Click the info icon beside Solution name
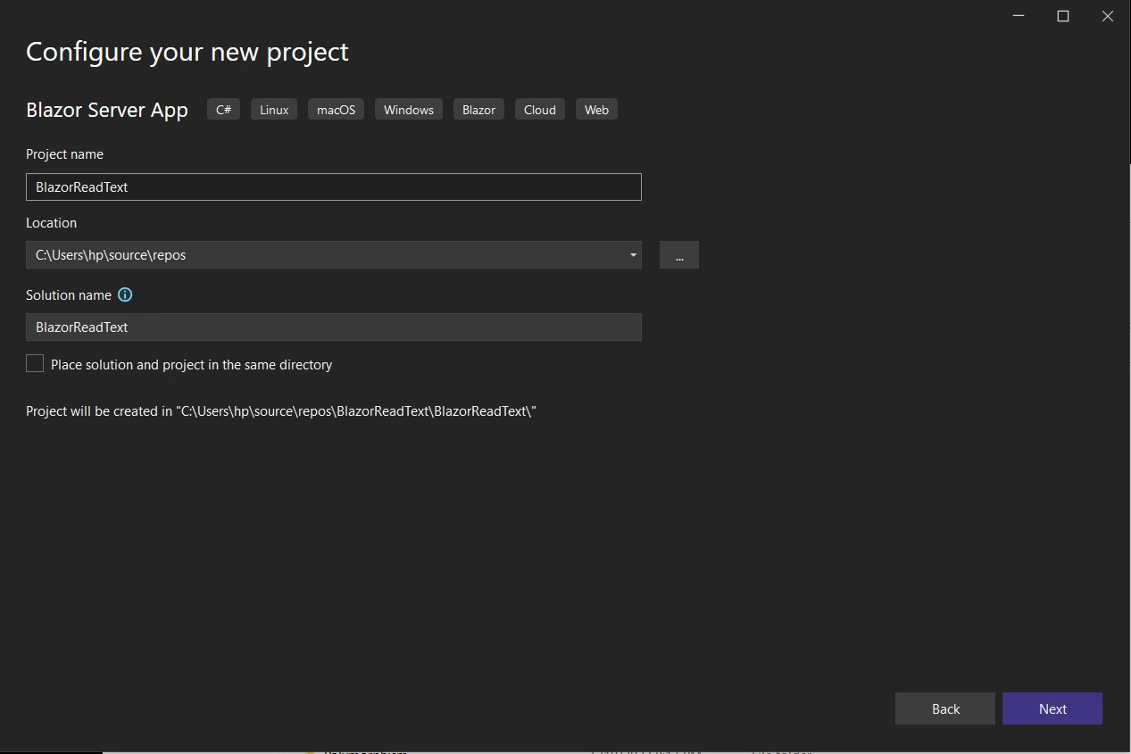This screenshot has height=754, width=1131. point(125,294)
